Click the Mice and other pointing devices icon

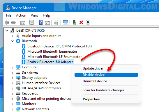(18, 99)
